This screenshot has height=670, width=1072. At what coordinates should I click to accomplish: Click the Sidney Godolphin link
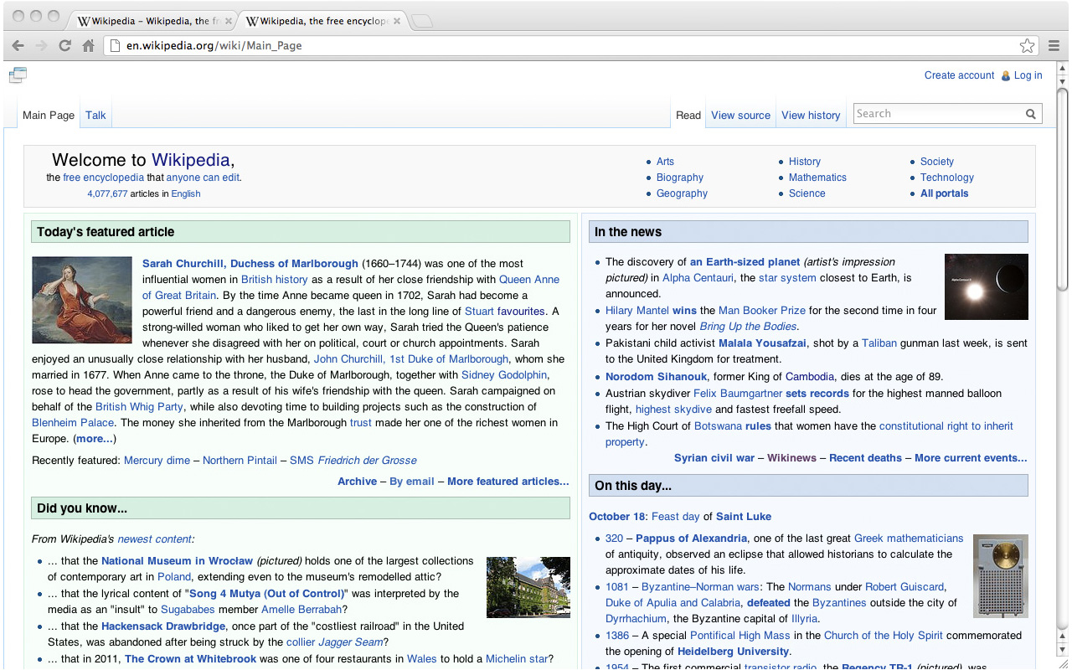point(504,375)
